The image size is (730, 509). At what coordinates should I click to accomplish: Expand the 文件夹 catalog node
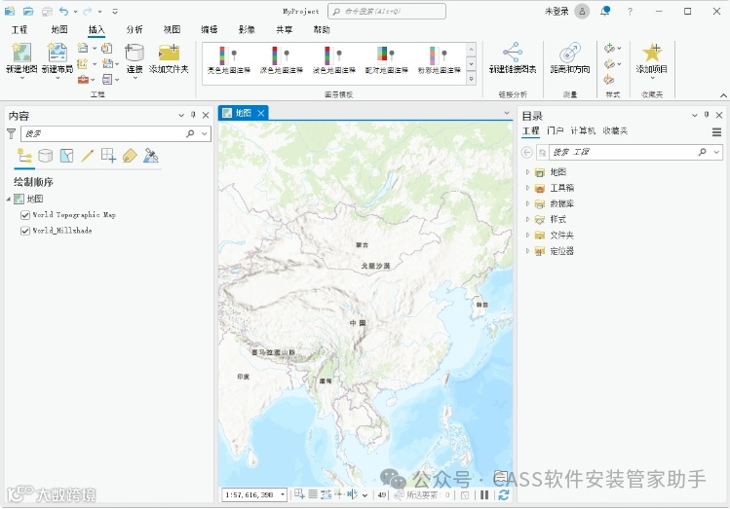pyautogui.click(x=527, y=236)
